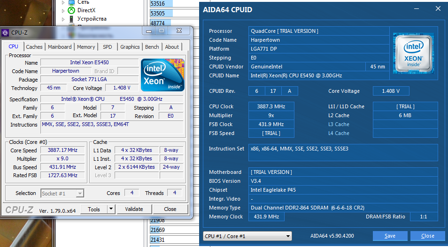Click the Code Name Harpertown in AIDA64

(x=319, y=40)
